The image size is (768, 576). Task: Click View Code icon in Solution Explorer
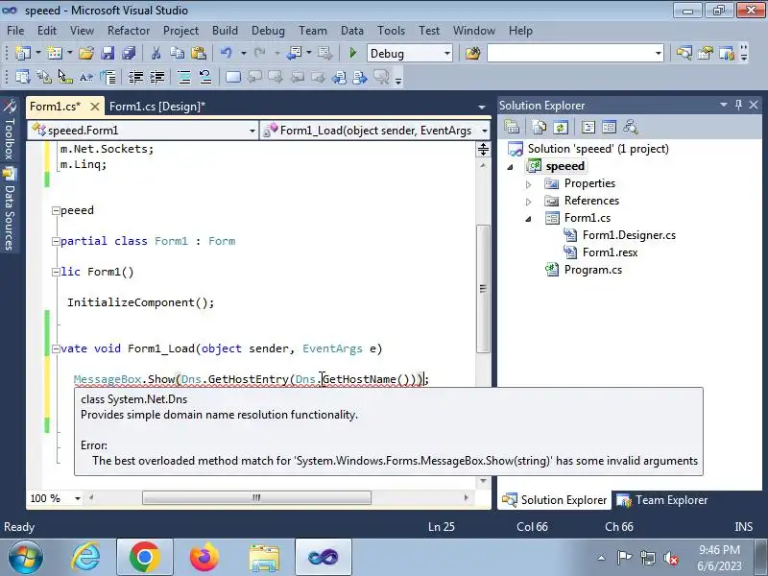click(x=588, y=128)
